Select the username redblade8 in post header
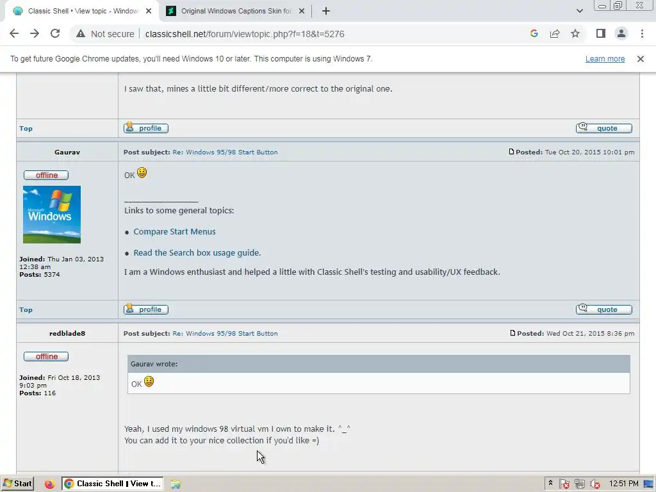The height and width of the screenshot is (492, 656). (x=67, y=333)
